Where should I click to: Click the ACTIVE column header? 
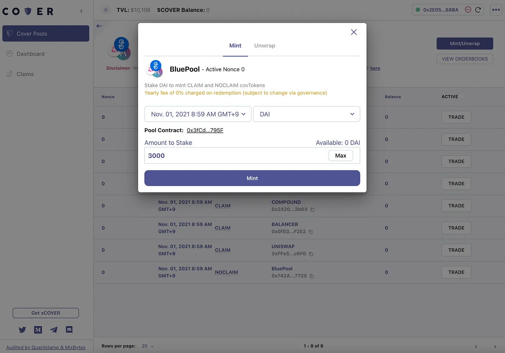point(450,97)
